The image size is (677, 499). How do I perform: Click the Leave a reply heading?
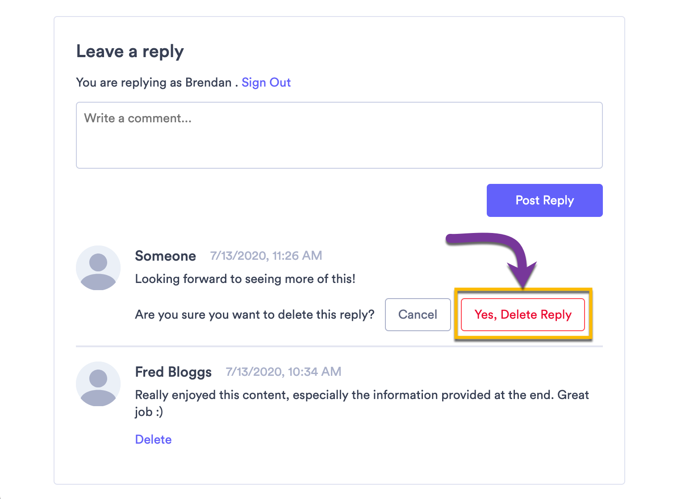130,52
